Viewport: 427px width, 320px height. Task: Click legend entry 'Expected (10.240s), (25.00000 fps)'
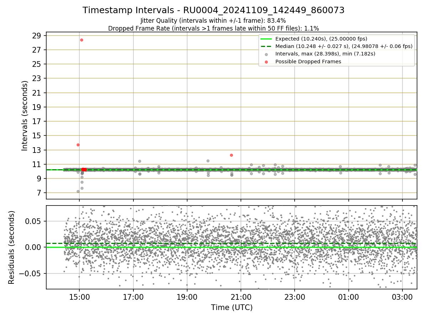(x=321, y=39)
